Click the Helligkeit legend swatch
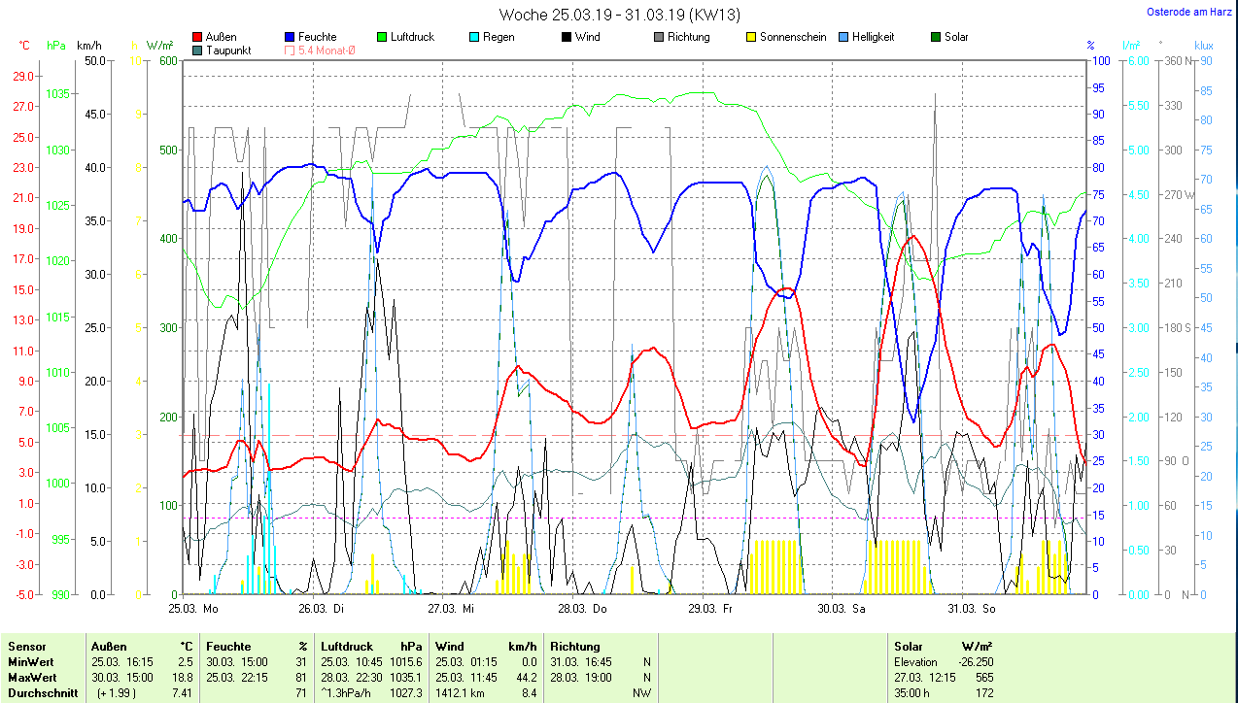This screenshot has width=1238, height=703. coord(843,37)
